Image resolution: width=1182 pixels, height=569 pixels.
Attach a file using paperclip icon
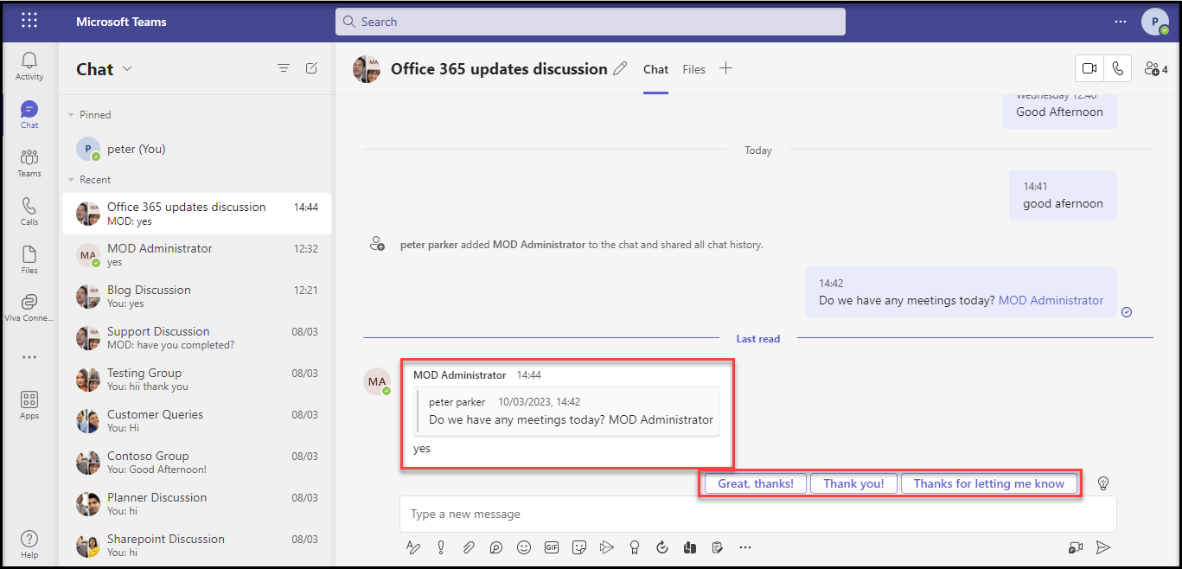468,547
